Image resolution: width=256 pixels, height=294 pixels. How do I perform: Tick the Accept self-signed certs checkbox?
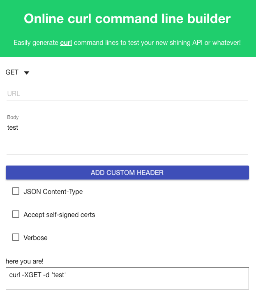pos(16,214)
